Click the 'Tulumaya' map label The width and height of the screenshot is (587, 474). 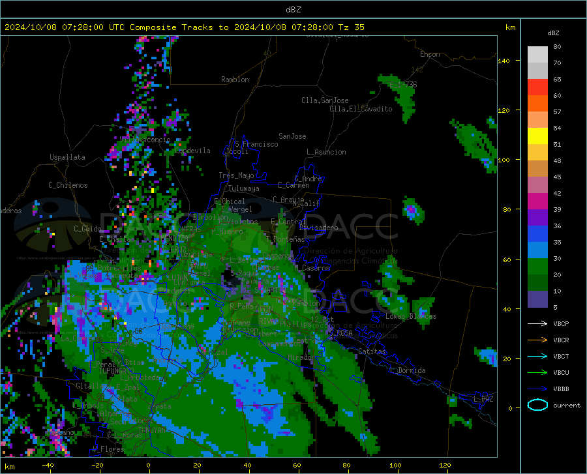[x=244, y=188]
